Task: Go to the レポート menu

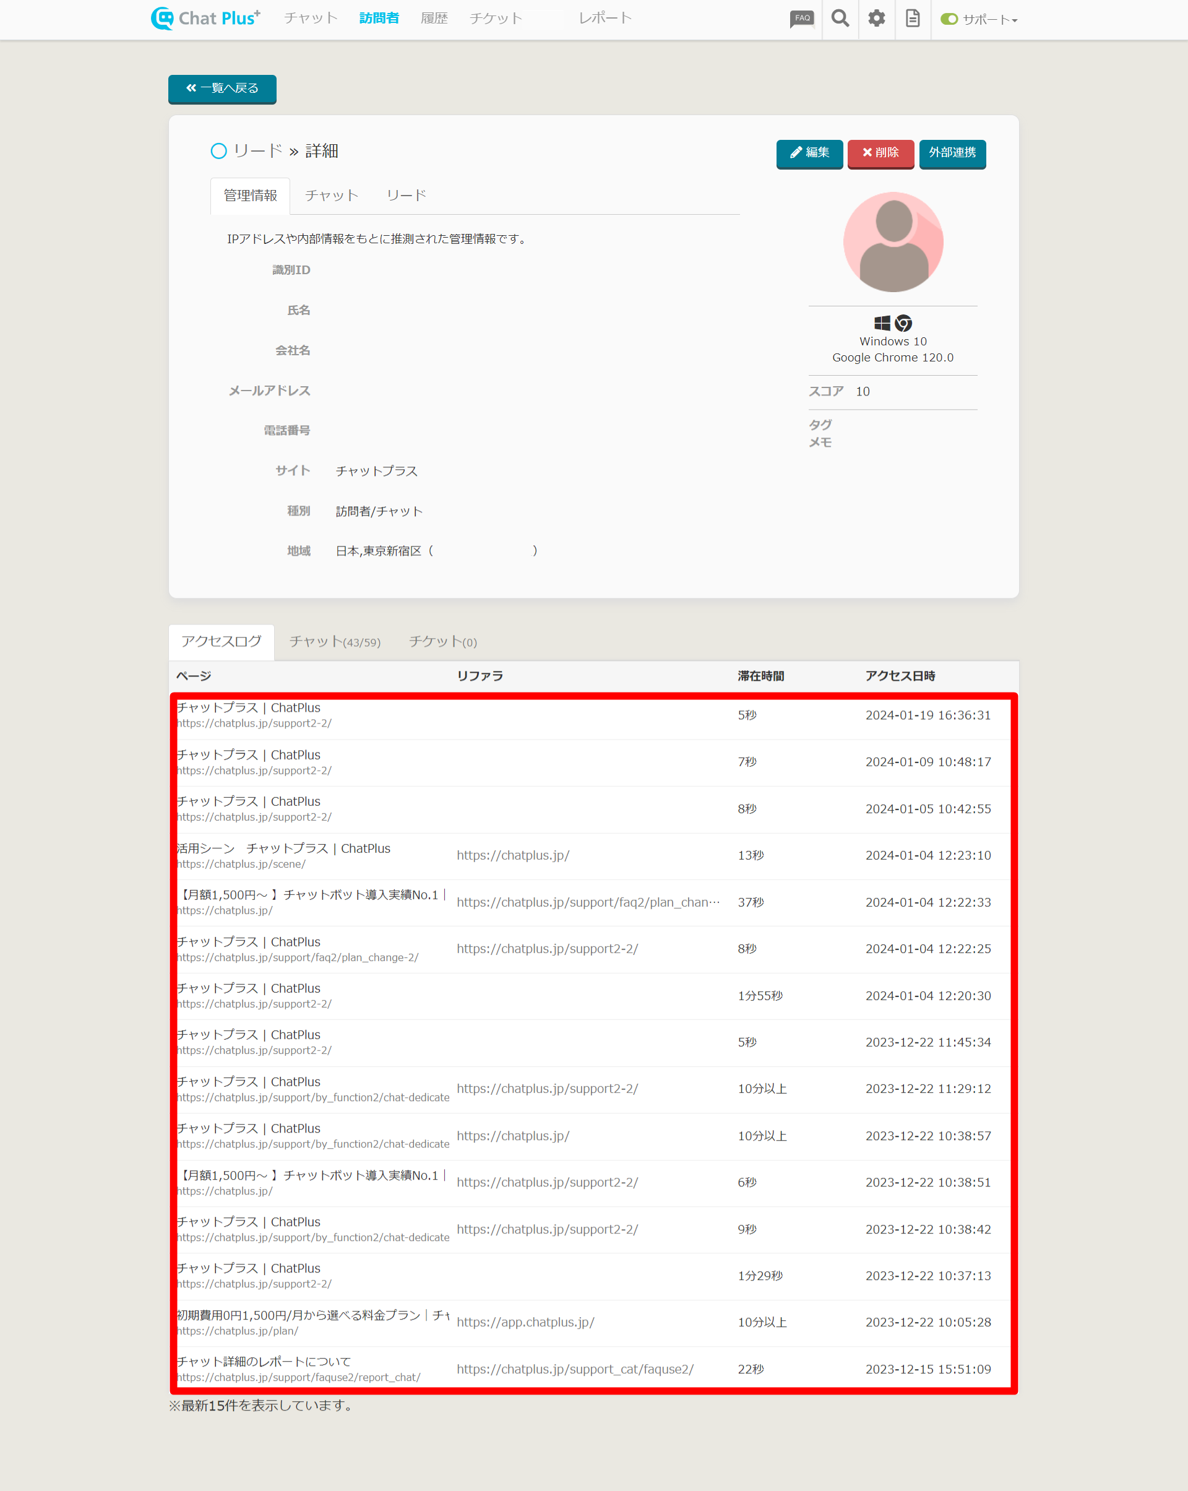Action: 605,18
